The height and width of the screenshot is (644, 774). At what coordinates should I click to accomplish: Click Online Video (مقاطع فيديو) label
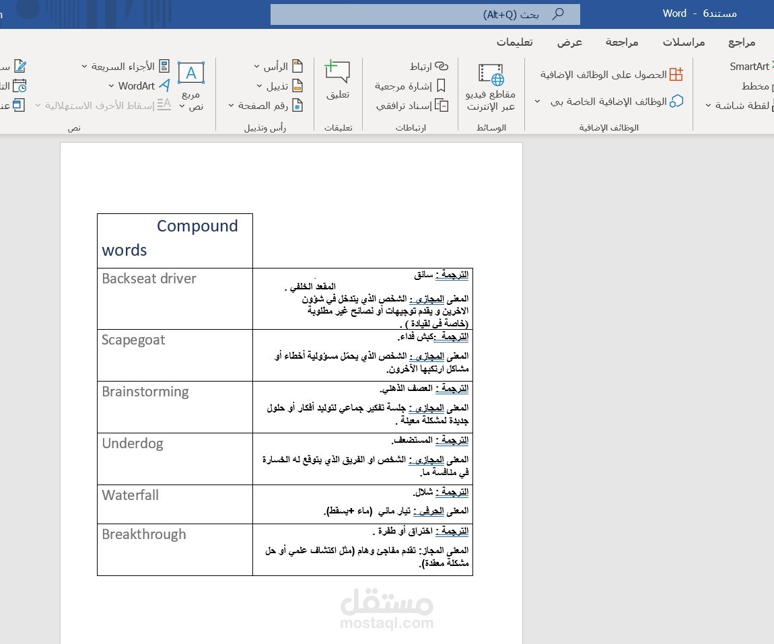tap(491, 100)
